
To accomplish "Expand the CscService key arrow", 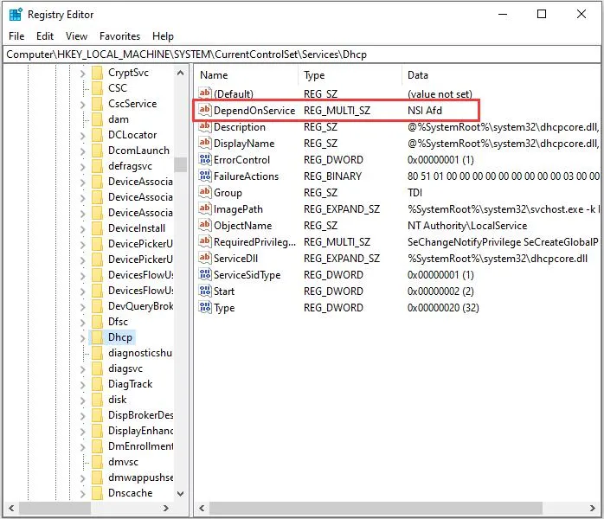I will pos(83,104).
